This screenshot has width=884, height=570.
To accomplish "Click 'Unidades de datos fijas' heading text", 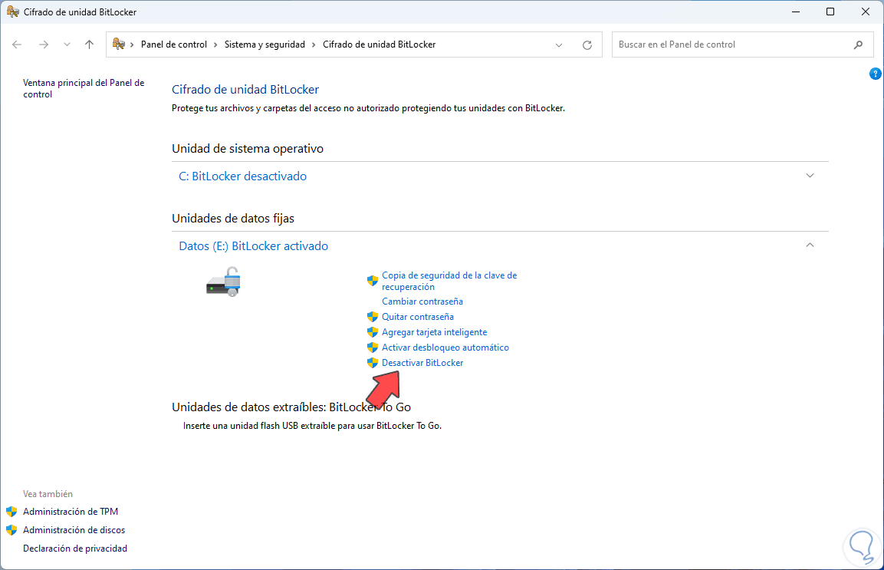I will (x=233, y=218).
